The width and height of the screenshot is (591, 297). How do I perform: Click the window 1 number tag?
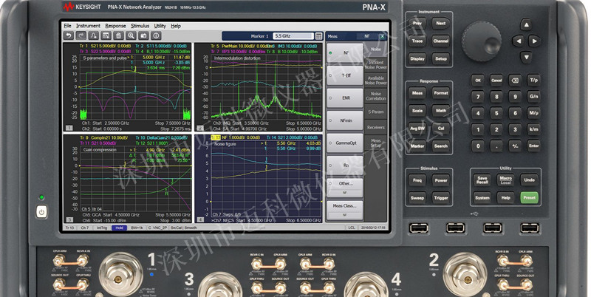[x=69, y=128]
